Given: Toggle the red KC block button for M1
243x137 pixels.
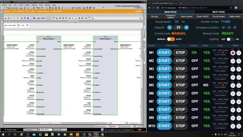Looking at the screenshot, I should pos(233,53).
